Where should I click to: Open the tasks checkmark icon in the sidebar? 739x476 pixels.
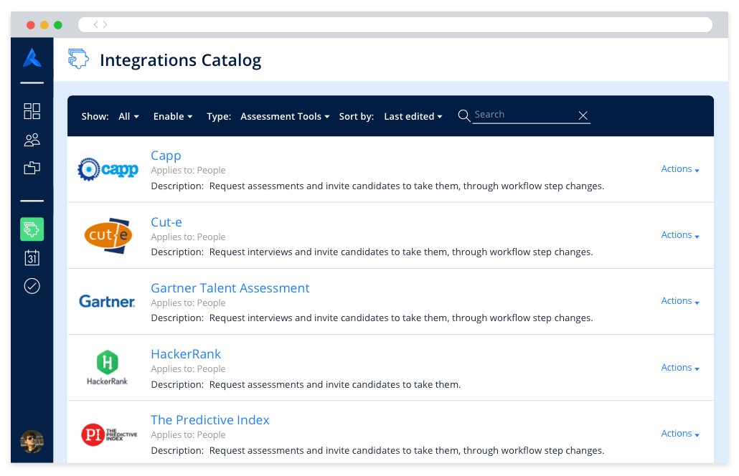32,286
